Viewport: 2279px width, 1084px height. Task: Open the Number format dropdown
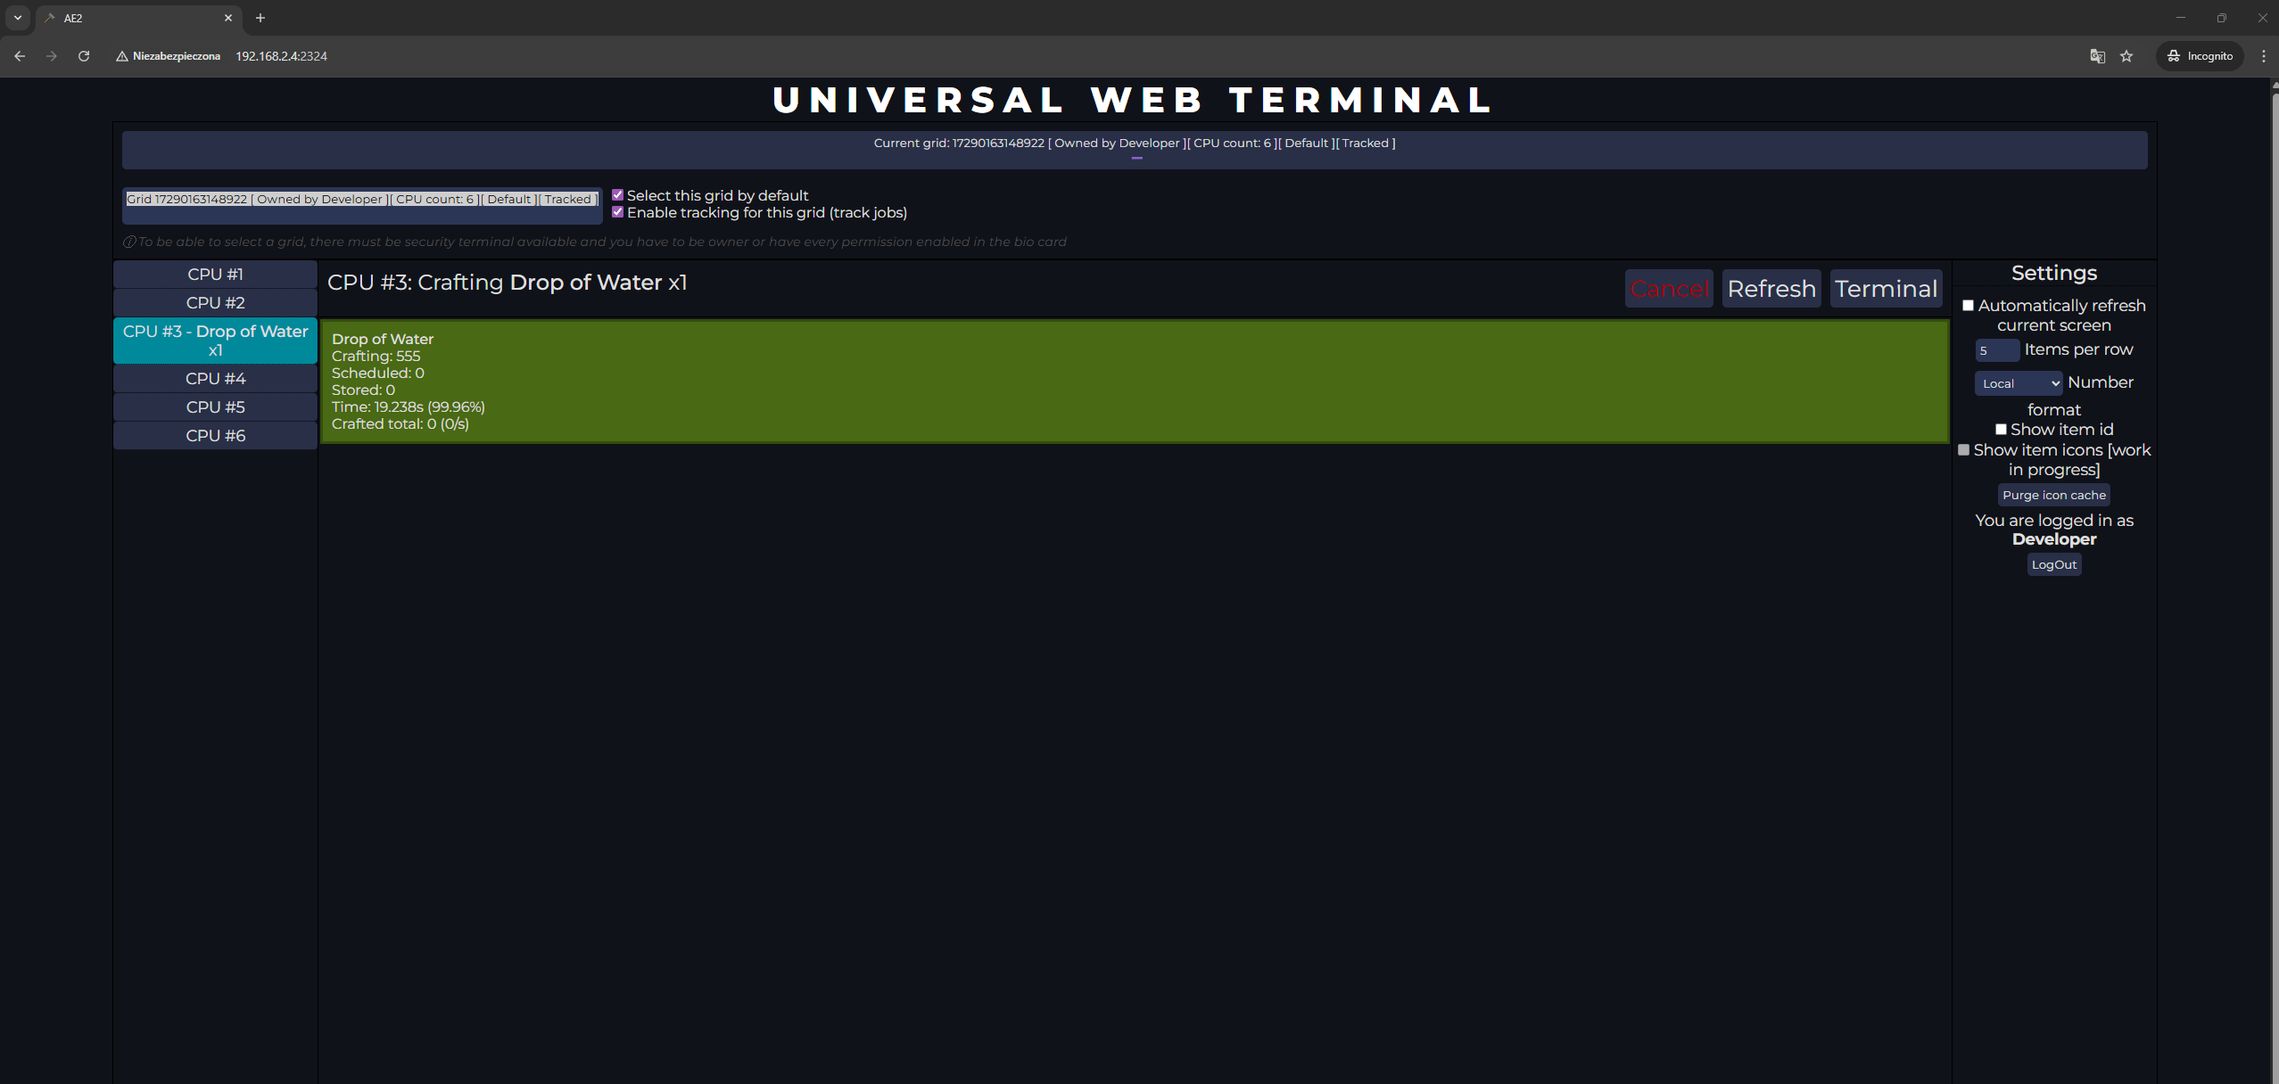point(2019,383)
